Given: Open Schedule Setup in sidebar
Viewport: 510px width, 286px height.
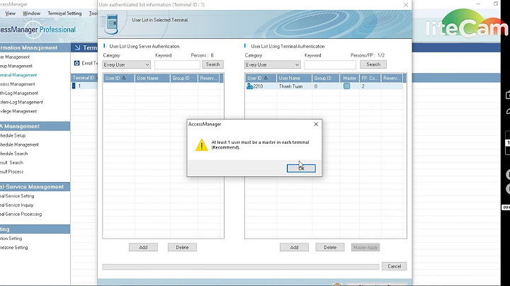Looking at the screenshot, I should (x=13, y=135).
